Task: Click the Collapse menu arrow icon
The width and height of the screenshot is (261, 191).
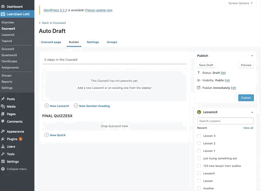Action: pos(3,169)
